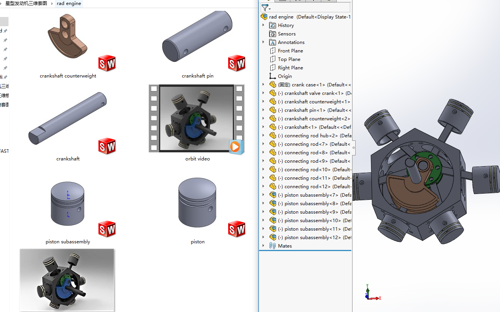Viewport: 500px width, 312px height.
Task: Click the connecting rod<9> part icon
Action: 273,161
